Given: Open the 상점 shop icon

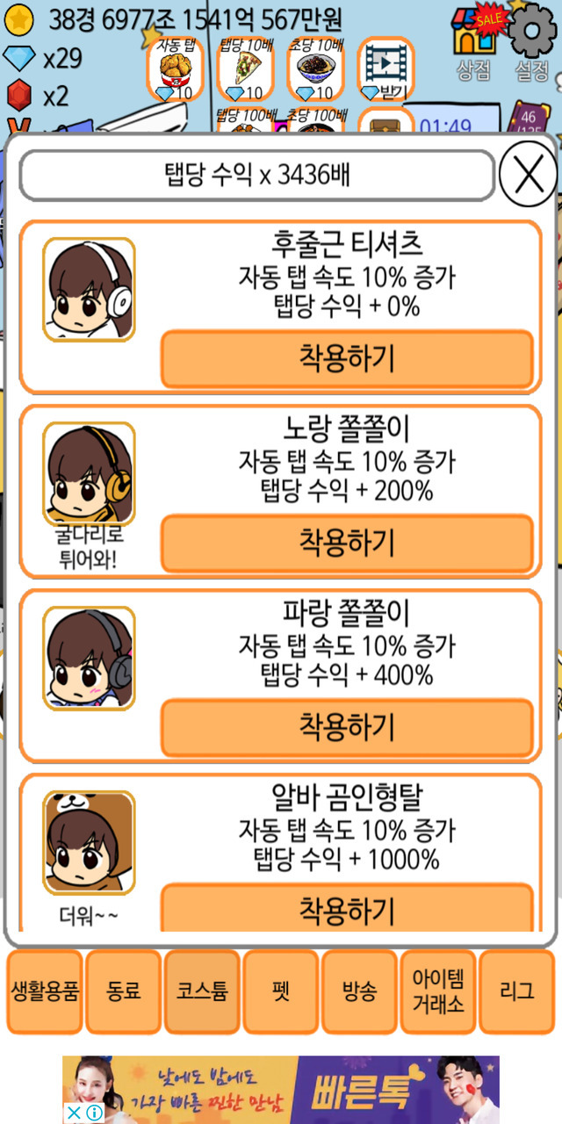Looking at the screenshot, I should coord(475,42).
